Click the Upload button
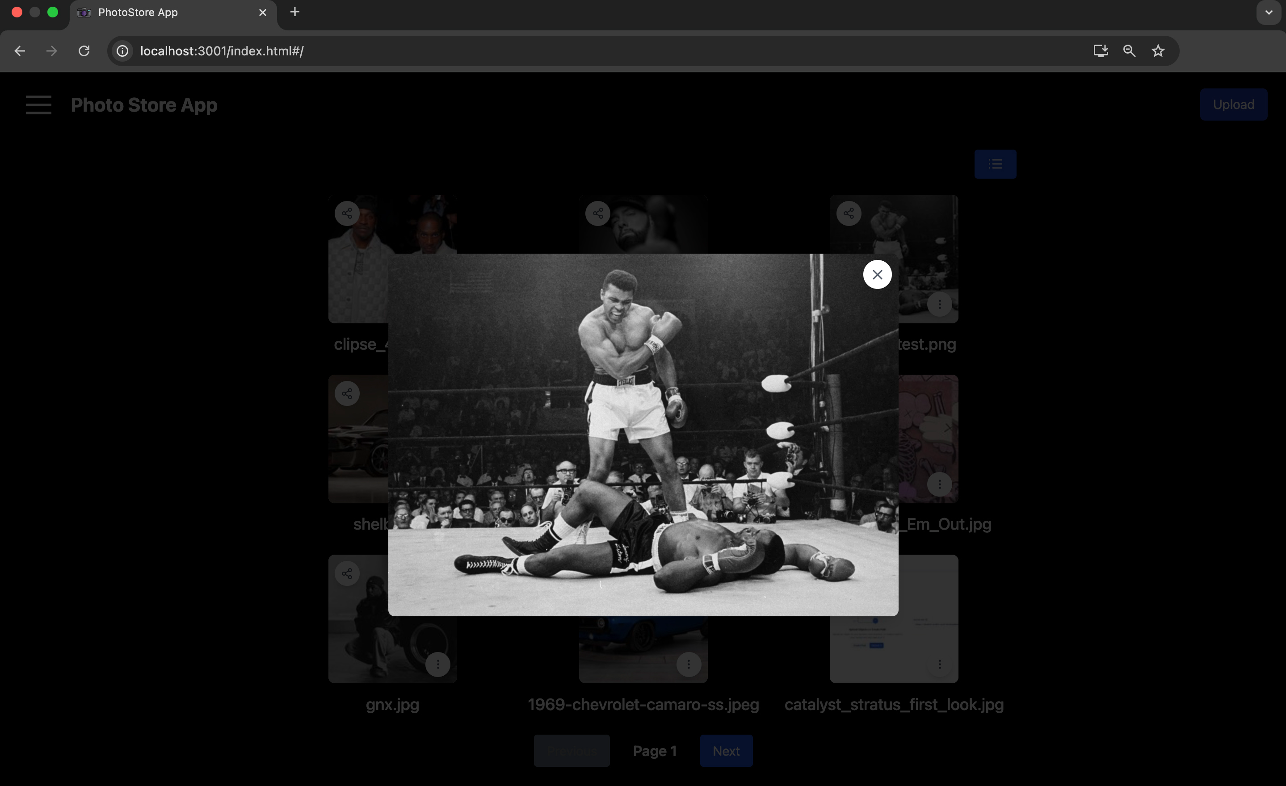 (1233, 105)
